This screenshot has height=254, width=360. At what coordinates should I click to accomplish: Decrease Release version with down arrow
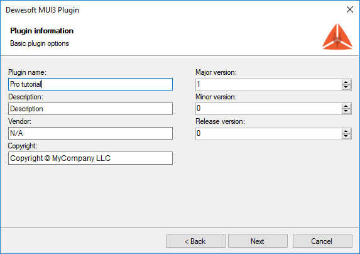point(346,136)
